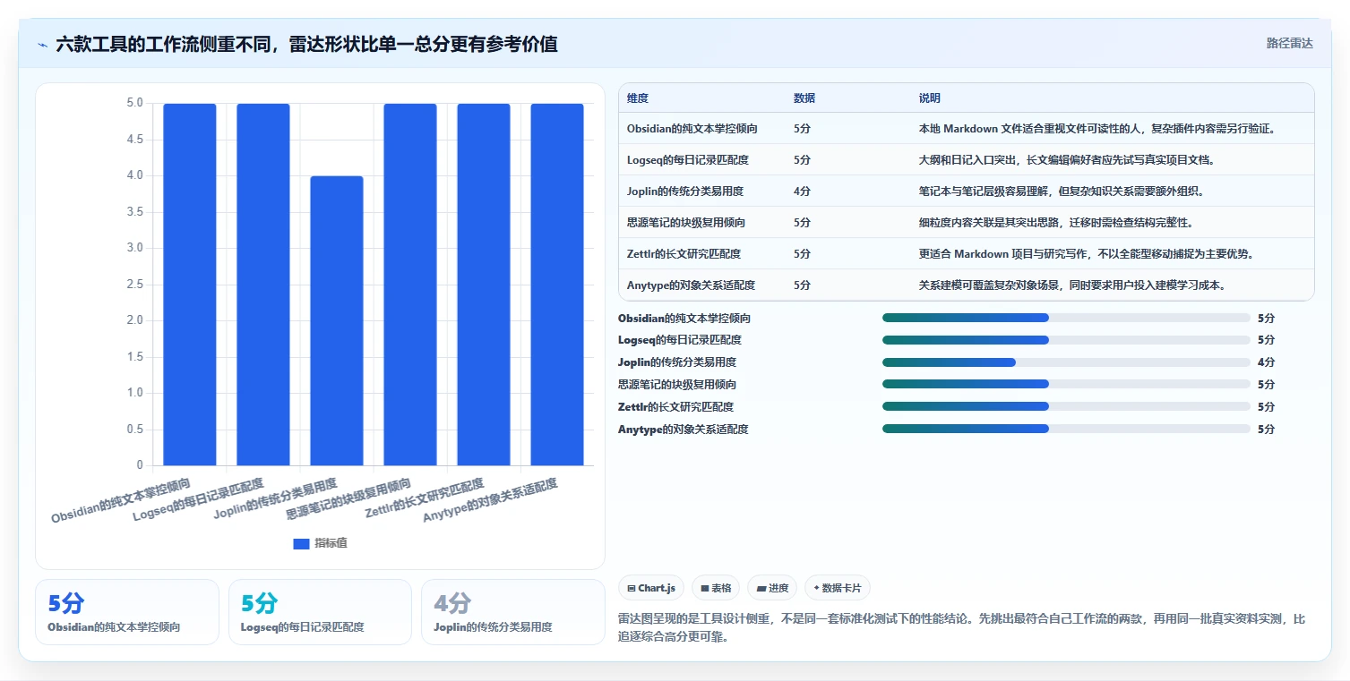This screenshot has width=1350, height=681.
Task: Click the x-axis label Anytype的对象关系适配度
Action: [x=490, y=501]
